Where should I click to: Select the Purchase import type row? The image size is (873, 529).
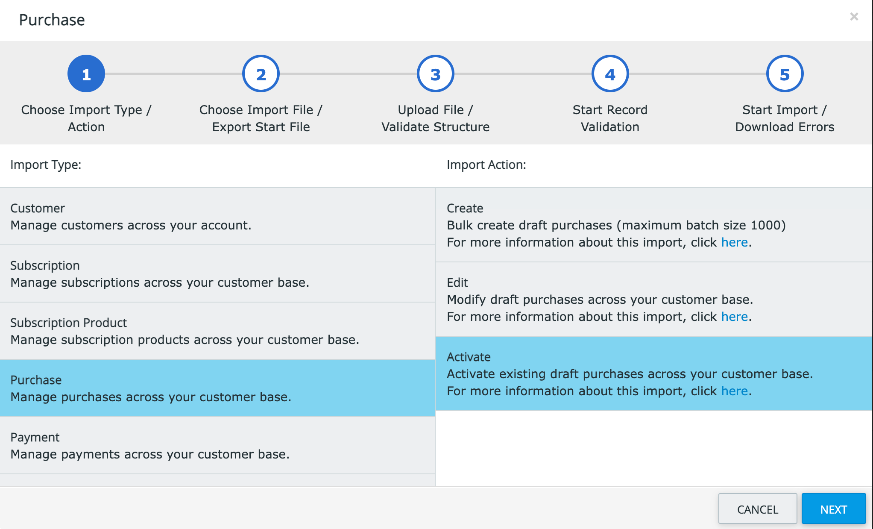[217, 388]
